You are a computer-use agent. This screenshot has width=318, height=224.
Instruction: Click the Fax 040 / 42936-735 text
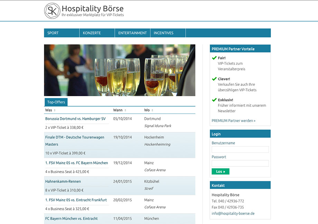pyautogui.click(x=228, y=207)
